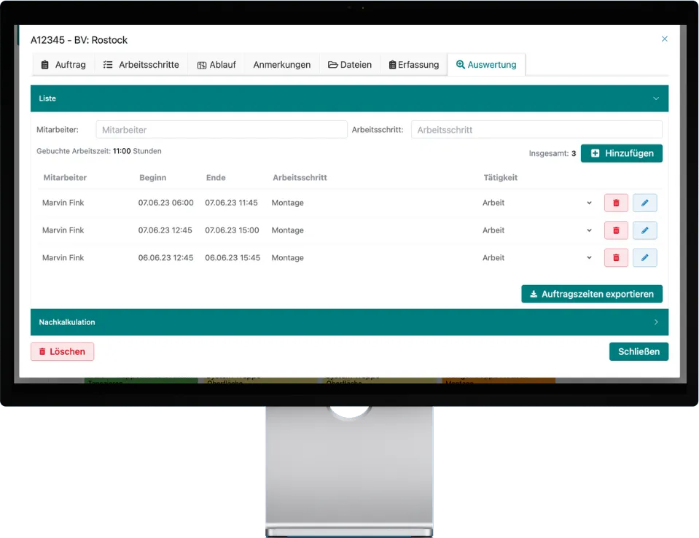
Task: Click into the Arbeitsschritt filter field
Action: point(536,130)
